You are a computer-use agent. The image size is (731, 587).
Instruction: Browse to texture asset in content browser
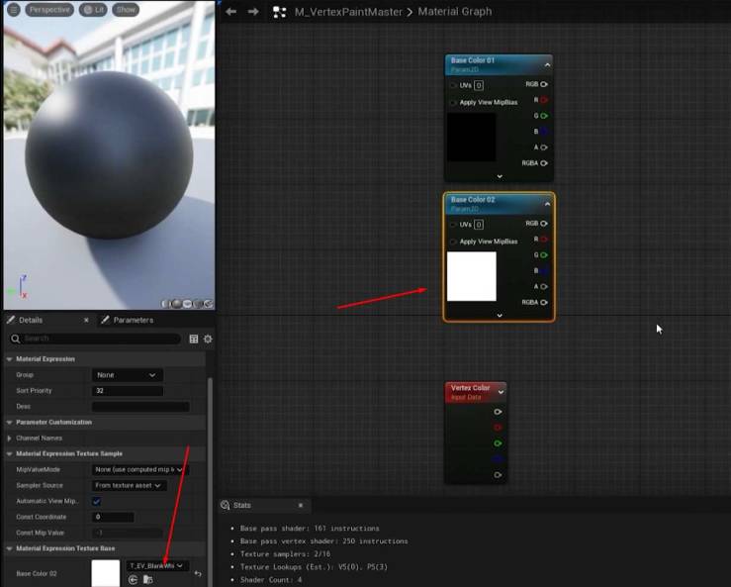click(147, 579)
